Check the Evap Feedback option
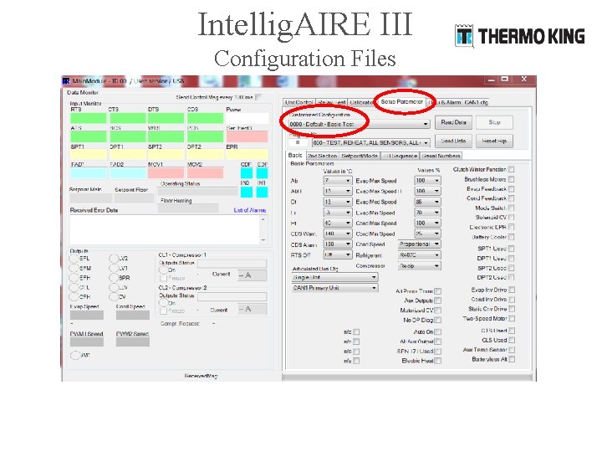Screen dimensions: 602x452 click(x=512, y=188)
